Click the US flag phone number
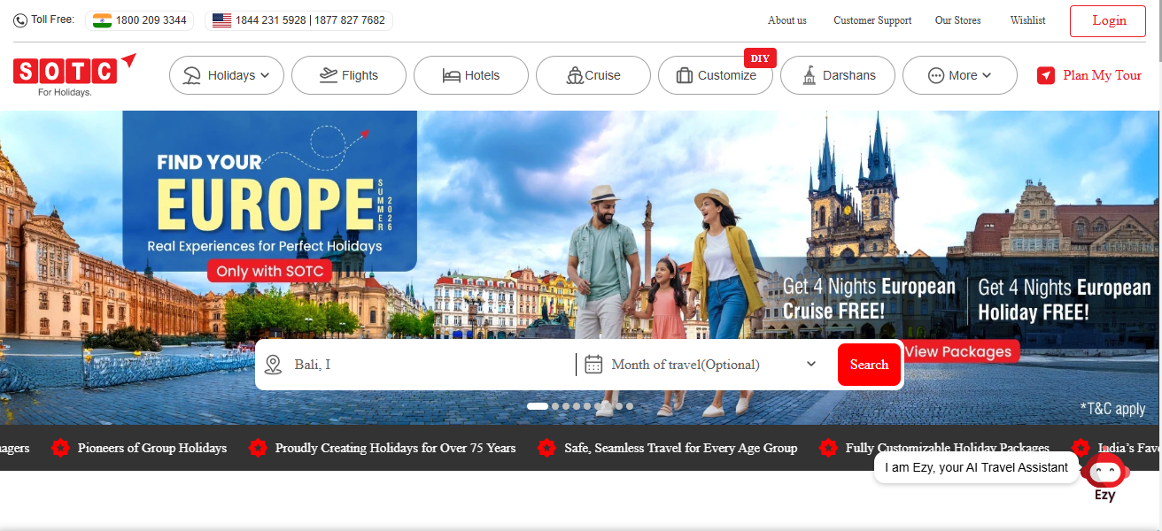The width and height of the screenshot is (1162, 531). coord(298,20)
